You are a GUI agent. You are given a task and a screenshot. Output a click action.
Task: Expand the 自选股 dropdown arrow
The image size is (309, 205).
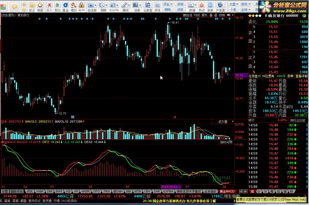96,5
